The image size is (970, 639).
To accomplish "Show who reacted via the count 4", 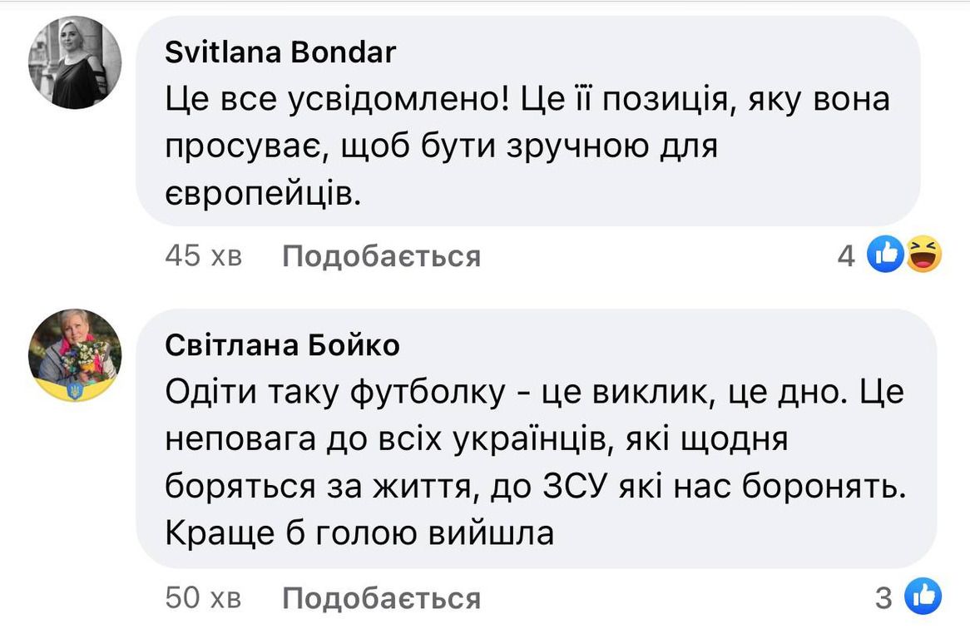I will tap(845, 256).
